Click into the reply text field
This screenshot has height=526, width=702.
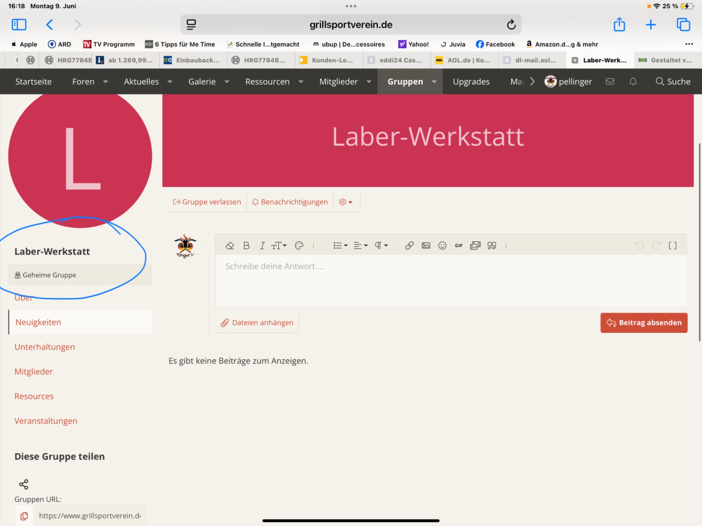[451, 280]
